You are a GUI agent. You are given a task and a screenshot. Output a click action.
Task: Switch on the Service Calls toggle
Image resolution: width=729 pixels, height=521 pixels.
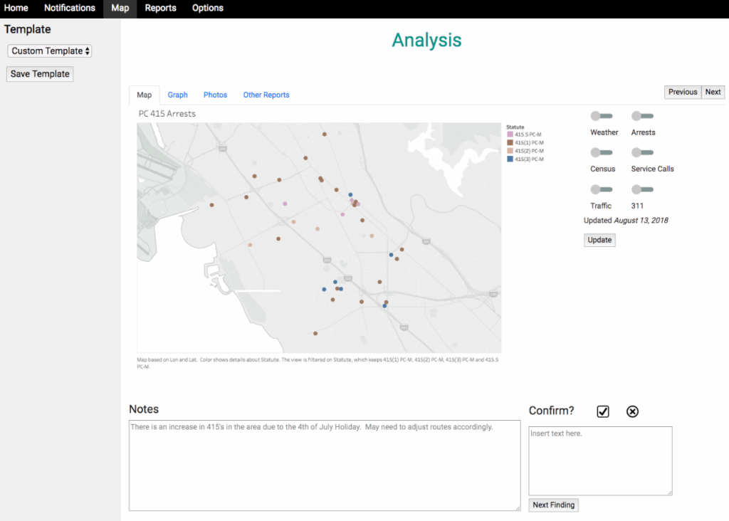tap(643, 152)
